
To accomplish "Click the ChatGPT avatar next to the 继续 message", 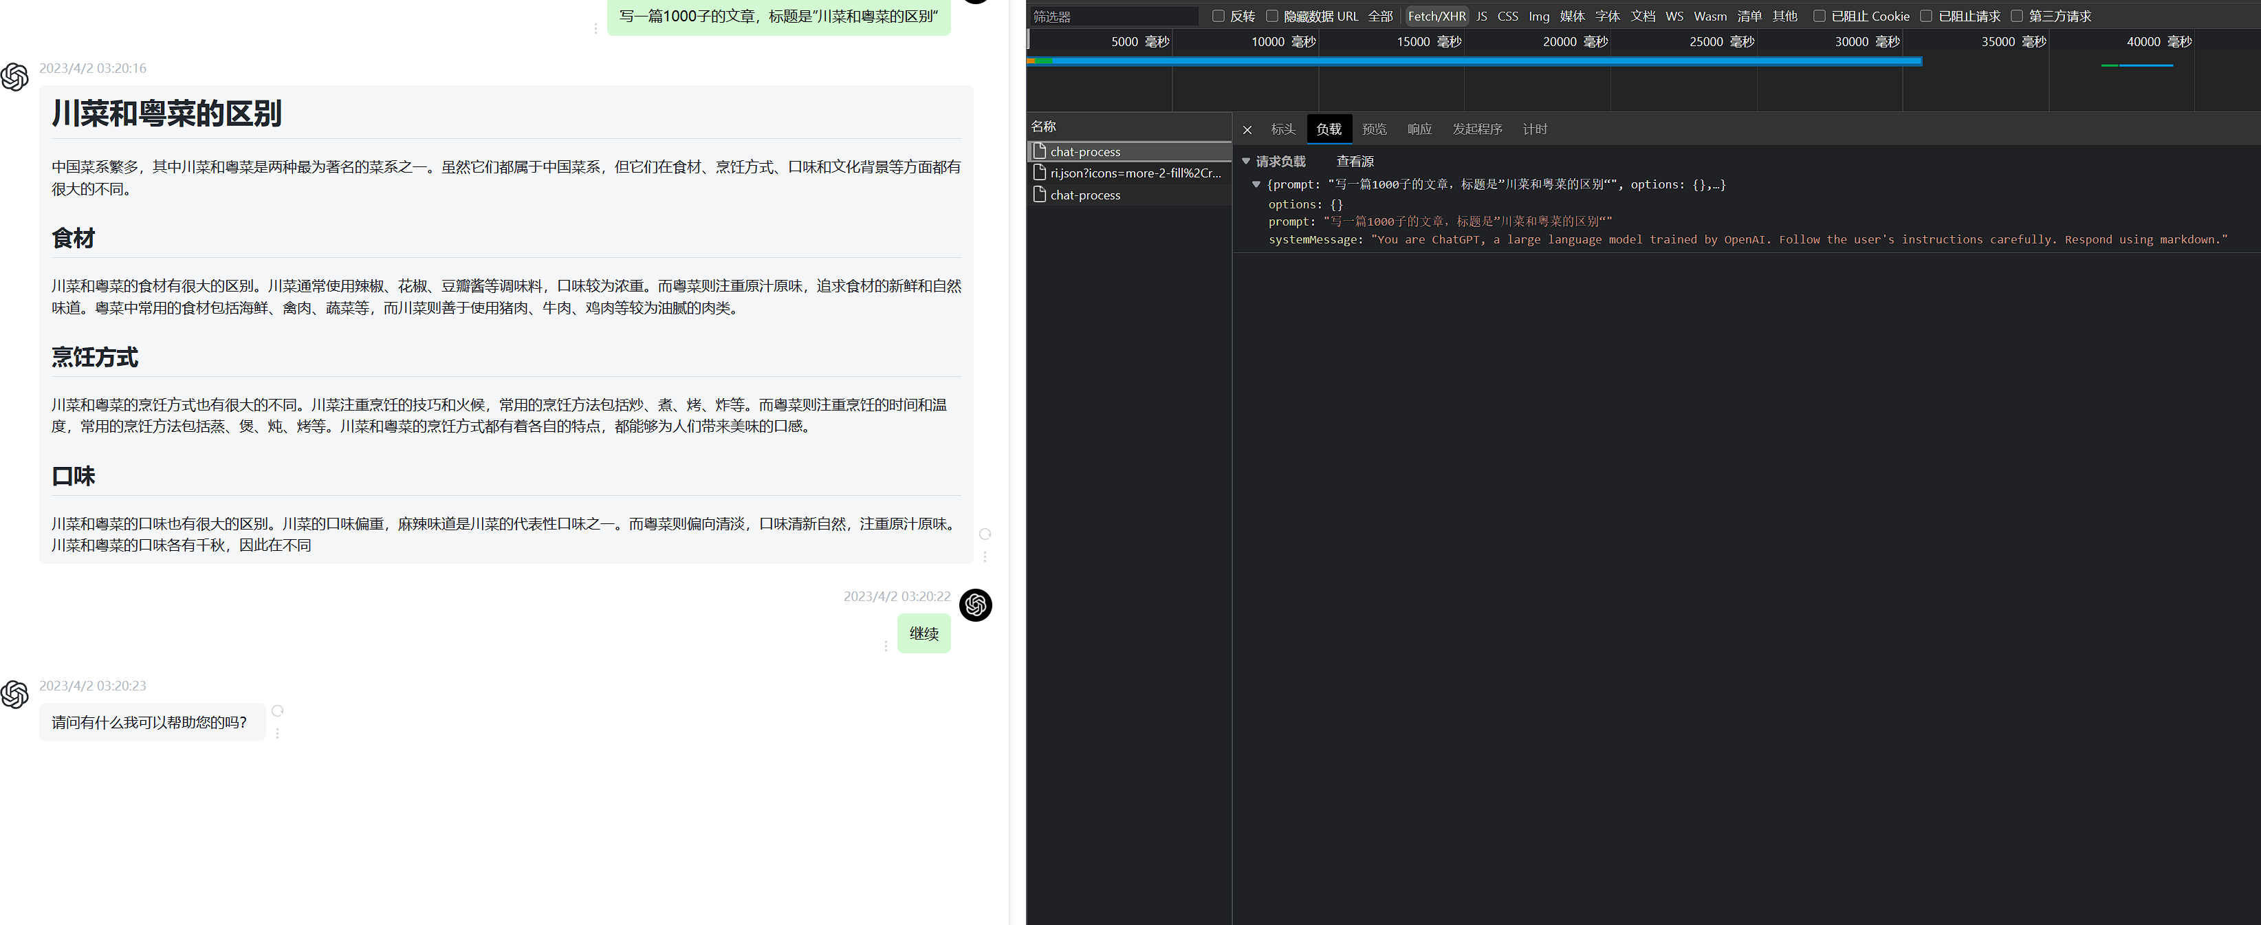I will pos(976,606).
